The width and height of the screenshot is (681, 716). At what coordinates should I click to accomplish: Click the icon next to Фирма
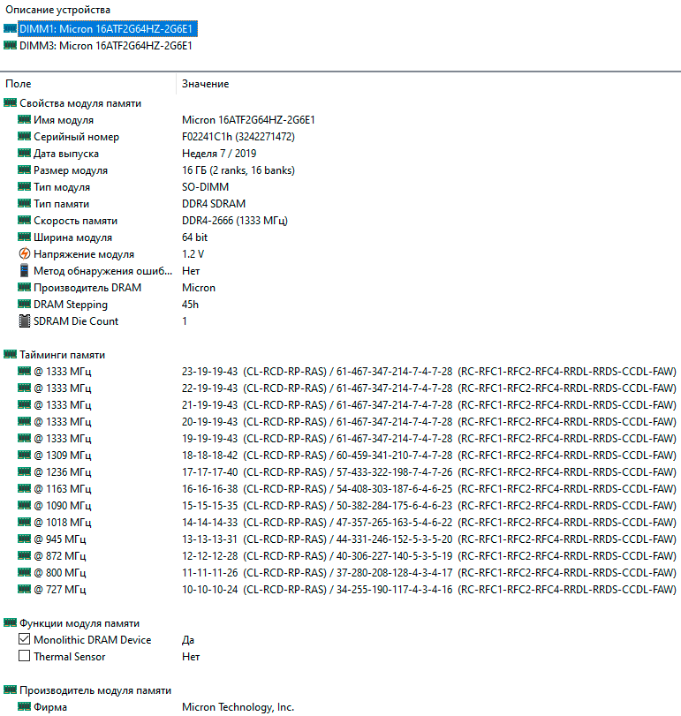pos(24,707)
